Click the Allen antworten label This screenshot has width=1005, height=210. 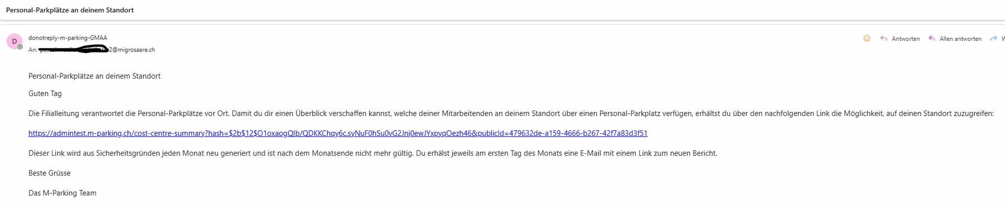click(961, 39)
